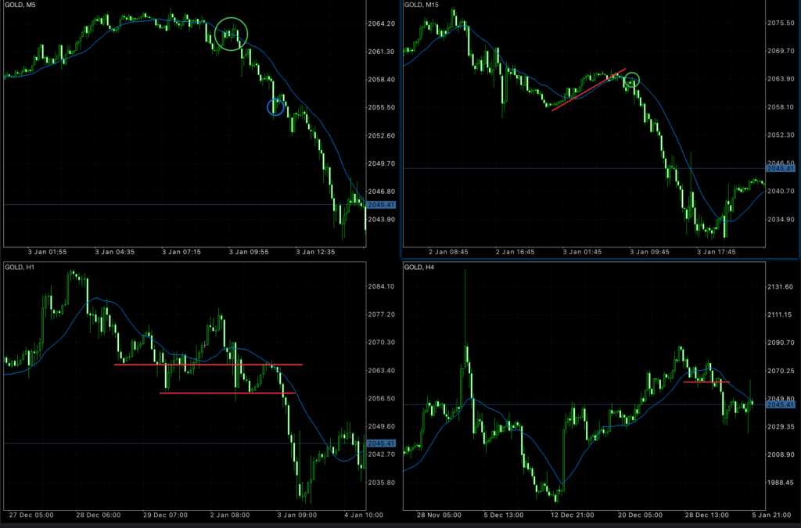
Task: Click the 5 Jan 21:00 time label
Action: [x=772, y=515]
